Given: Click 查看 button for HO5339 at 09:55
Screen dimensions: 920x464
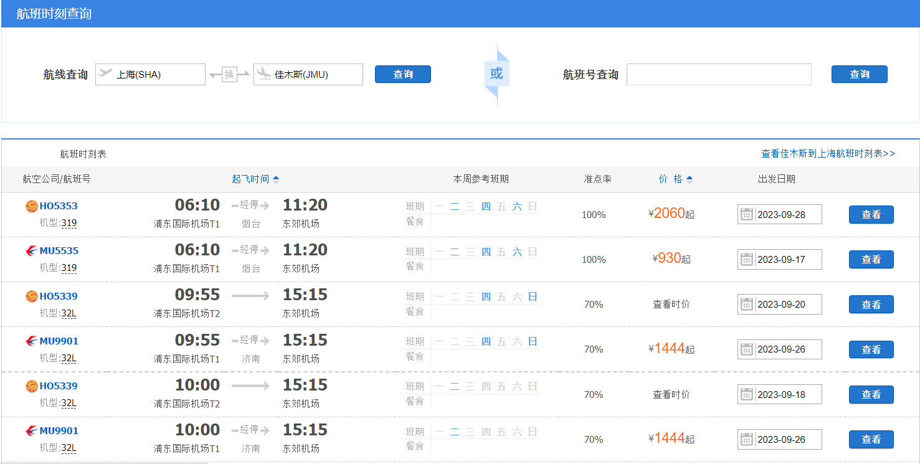Looking at the screenshot, I should pyautogui.click(x=871, y=305).
